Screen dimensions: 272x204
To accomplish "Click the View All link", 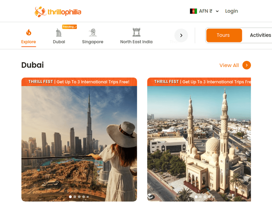I will [229, 65].
